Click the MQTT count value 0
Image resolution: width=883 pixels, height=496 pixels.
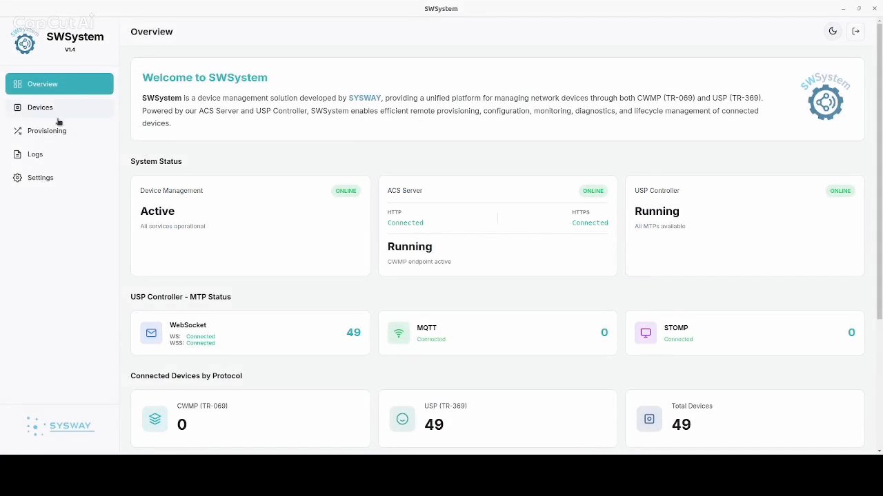pos(604,333)
